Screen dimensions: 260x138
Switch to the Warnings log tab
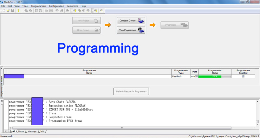[32, 132]
